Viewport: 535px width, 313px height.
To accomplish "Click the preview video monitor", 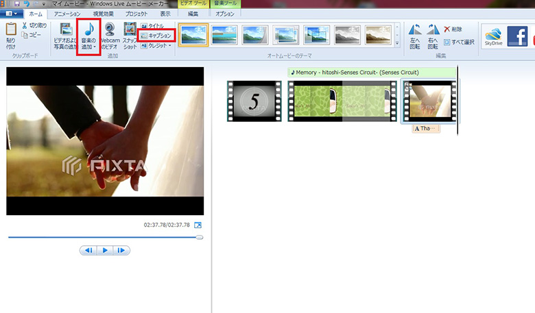I will coord(105,141).
